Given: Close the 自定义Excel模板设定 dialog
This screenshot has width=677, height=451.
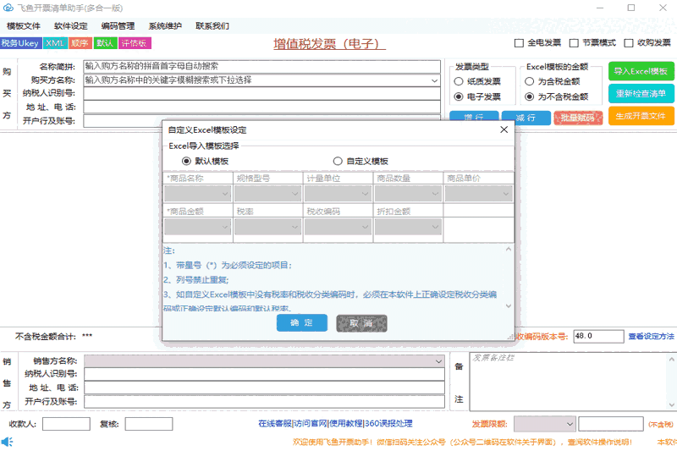Looking at the screenshot, I should click(x=504, y=129).
